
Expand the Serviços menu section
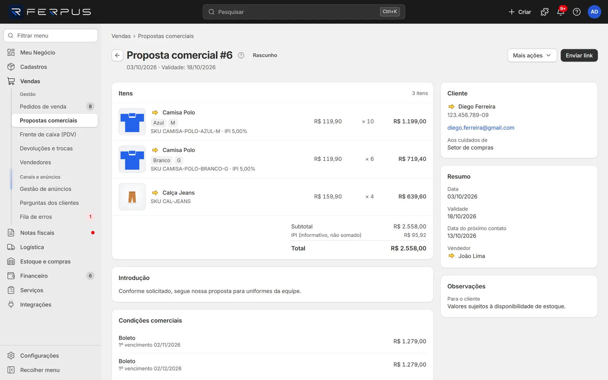(51, 290)
